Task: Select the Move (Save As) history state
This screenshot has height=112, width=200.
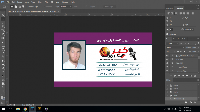Action: 181,99
